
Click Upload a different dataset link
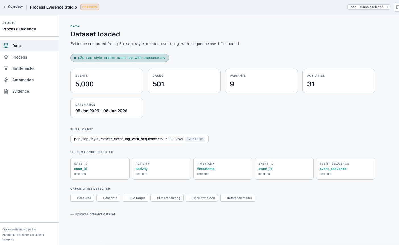[x=93, y=214]
